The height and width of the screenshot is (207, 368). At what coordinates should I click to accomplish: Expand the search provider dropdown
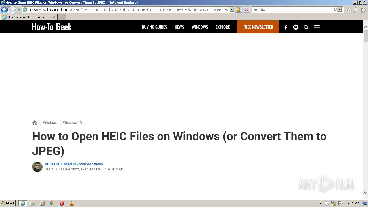tap(340, 10)
